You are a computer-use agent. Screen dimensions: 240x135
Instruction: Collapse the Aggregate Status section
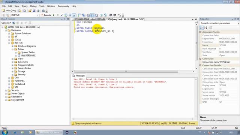201,32
